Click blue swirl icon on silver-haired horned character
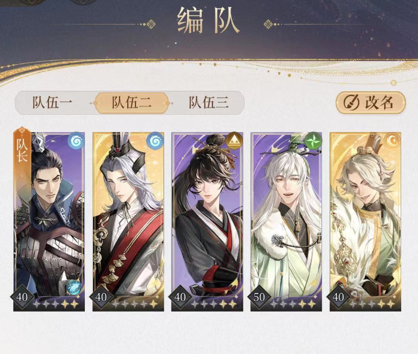 click(x=155, y=140)
